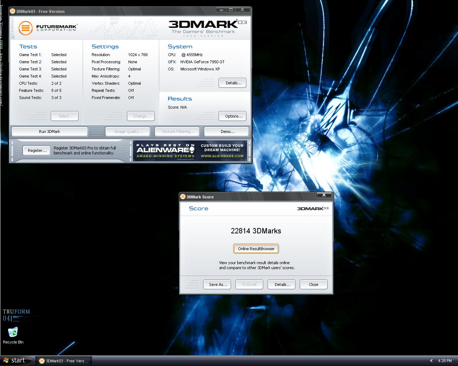The image size is (458, 366).
Task: Open results Options button
Action: (233, 116)
